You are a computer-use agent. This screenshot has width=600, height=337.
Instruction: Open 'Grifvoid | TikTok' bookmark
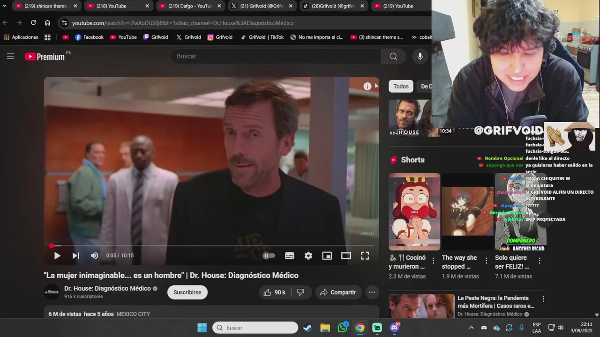tap(262, 37)
